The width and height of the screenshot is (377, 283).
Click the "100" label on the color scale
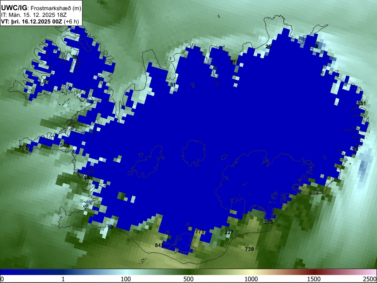[x=126, y=279]
